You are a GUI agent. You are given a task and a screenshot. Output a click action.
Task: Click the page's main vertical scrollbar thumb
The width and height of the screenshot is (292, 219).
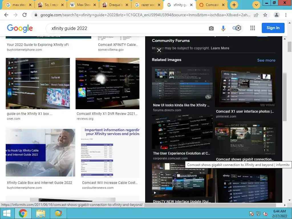pyautogui.click(x=290, y=46)
